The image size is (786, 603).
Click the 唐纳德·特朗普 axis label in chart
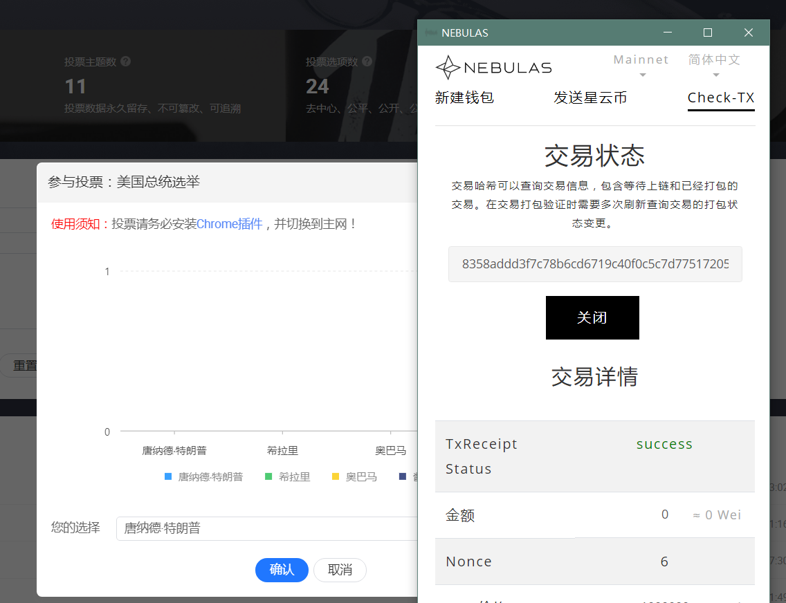(174, 450)
